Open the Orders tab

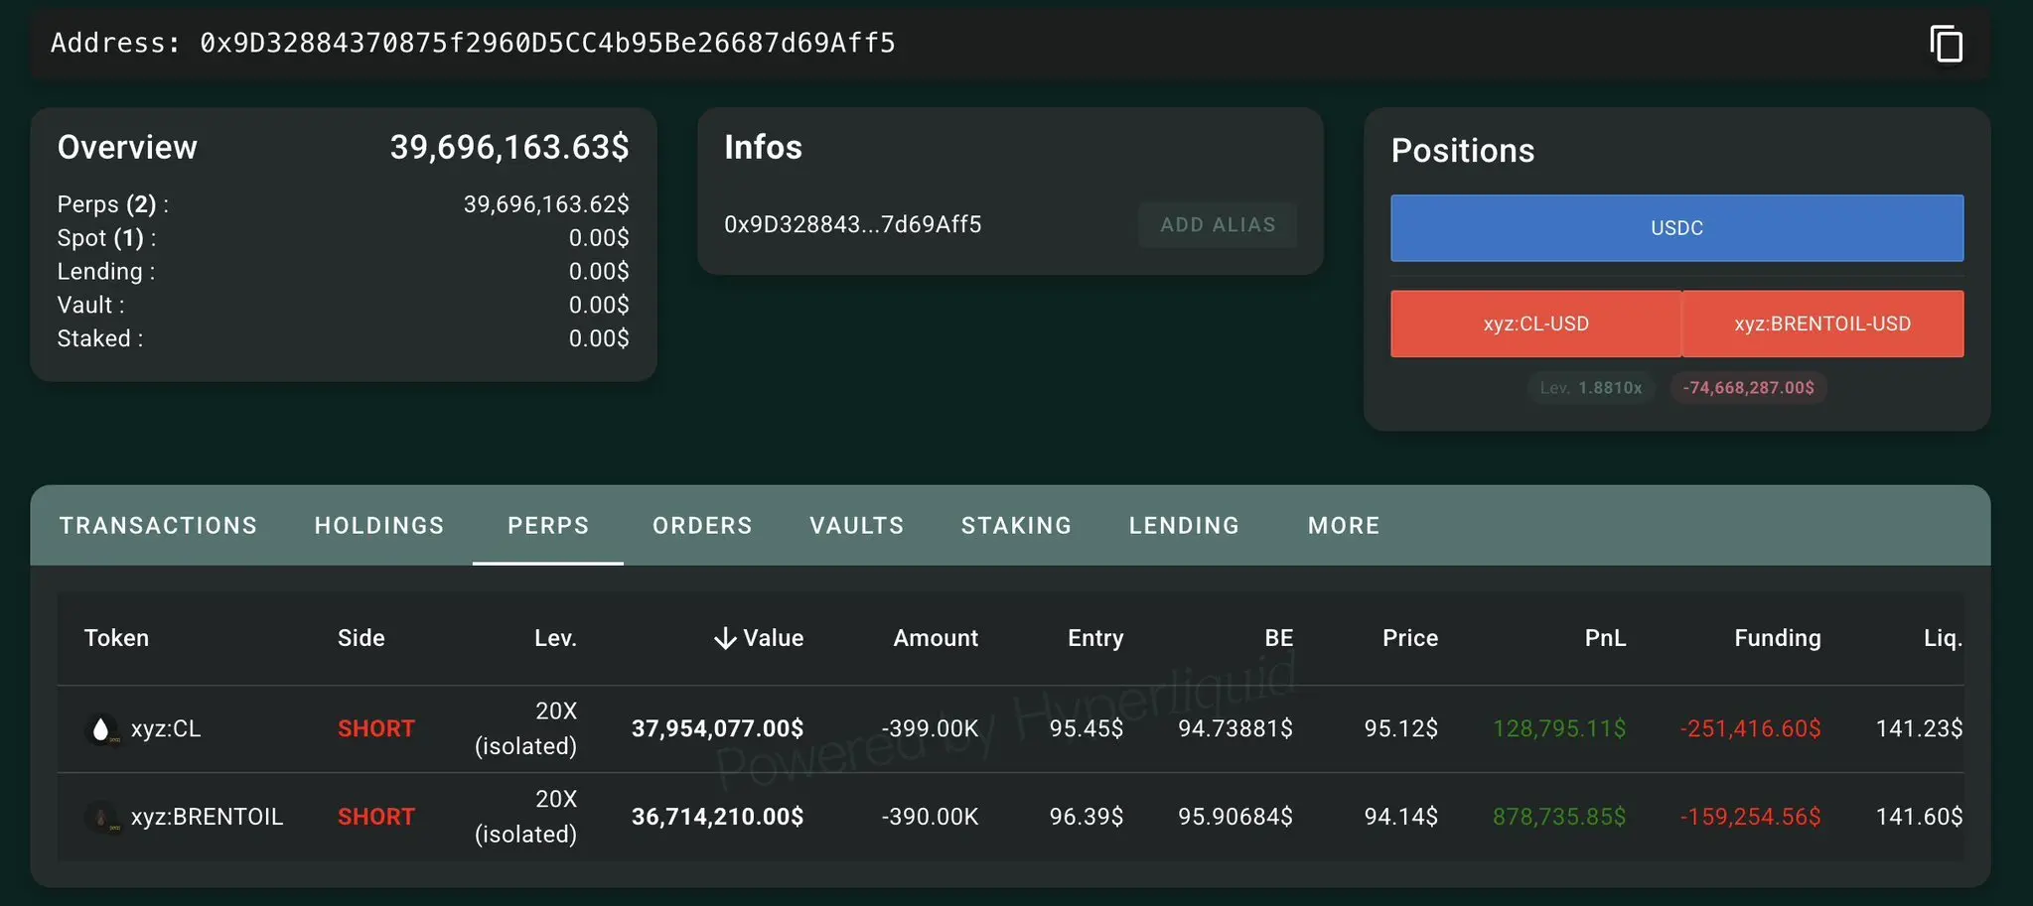[702, 525]
